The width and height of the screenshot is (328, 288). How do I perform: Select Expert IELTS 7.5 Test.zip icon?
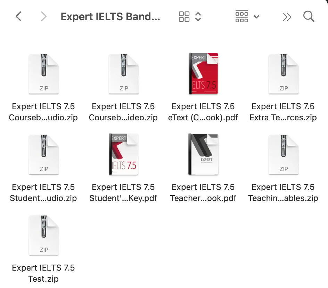tap(43, 235)
